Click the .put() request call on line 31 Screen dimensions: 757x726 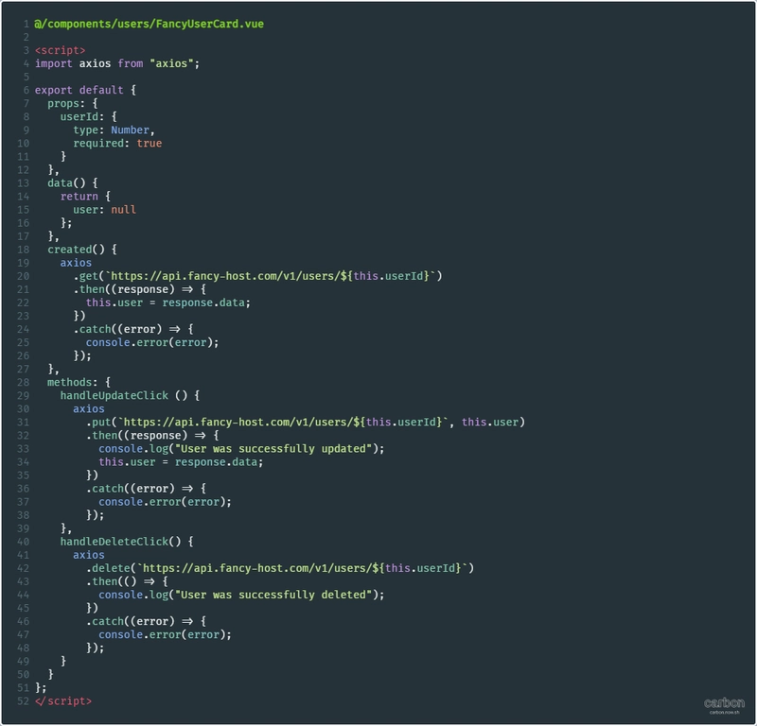click(x=306, y=423)
